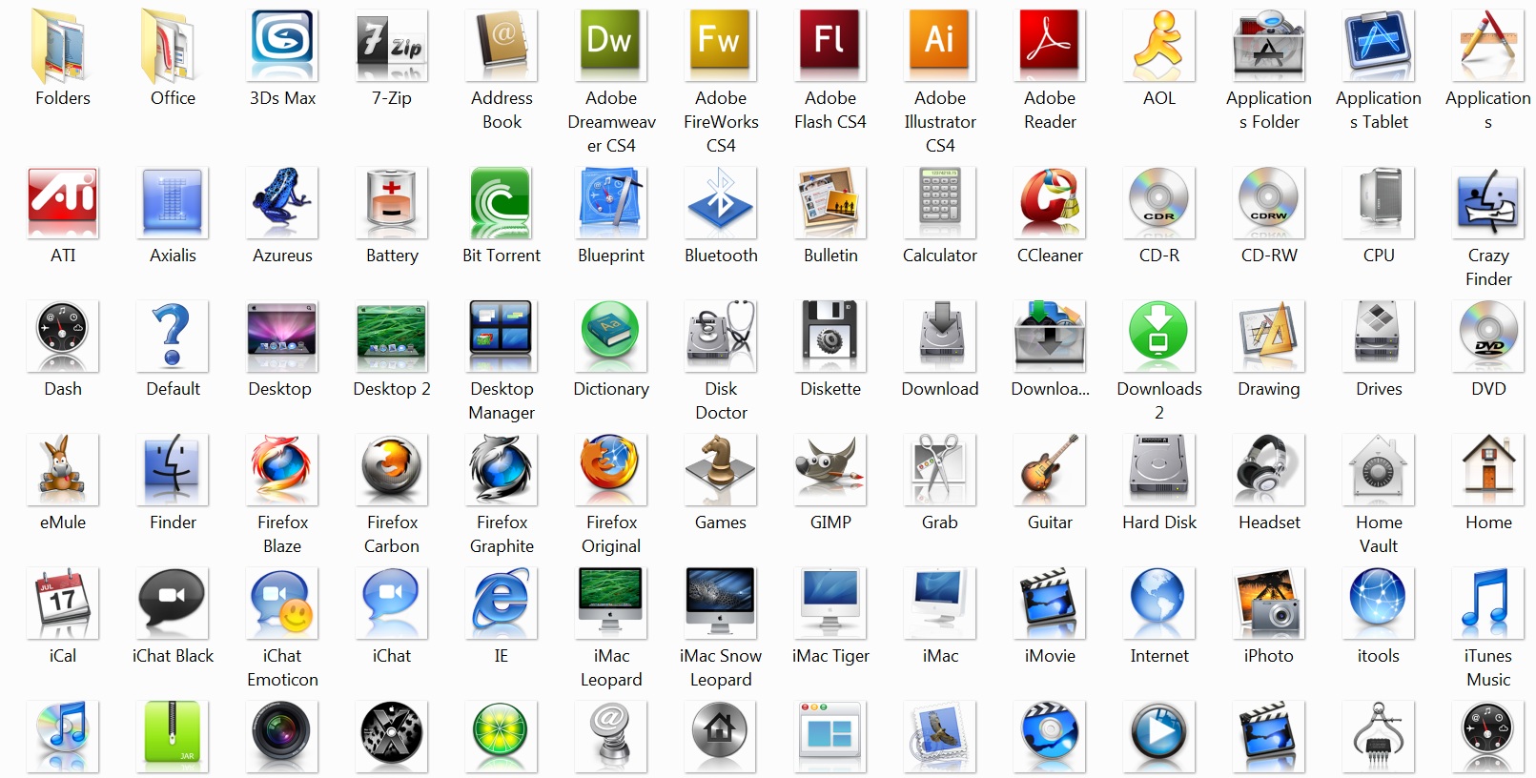
Task: Select the DVD disc icon
Action: tap(1488, 336)
